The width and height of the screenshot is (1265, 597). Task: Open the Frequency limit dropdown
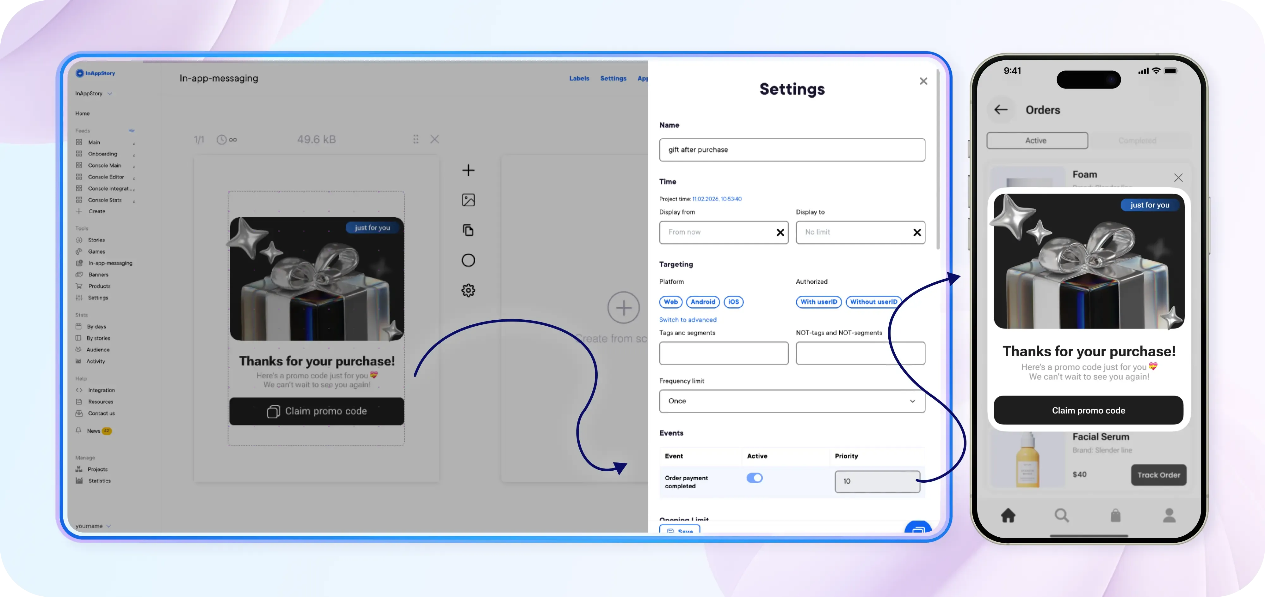pos(792,401)
